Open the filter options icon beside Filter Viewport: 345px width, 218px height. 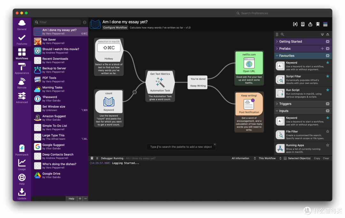point(84,22)
